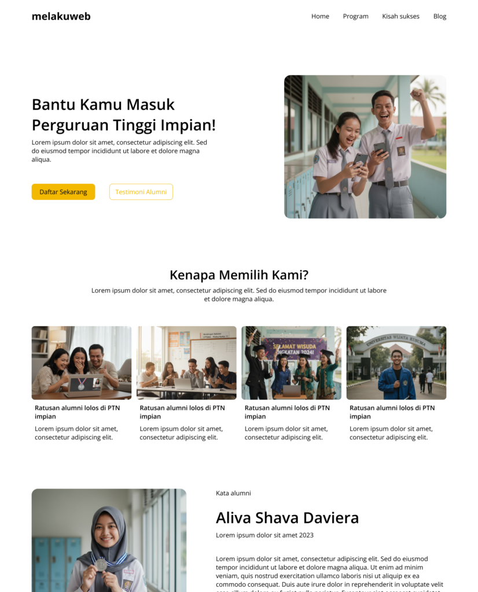Select the Selamat Wisuda graduation image

point(291,363)
